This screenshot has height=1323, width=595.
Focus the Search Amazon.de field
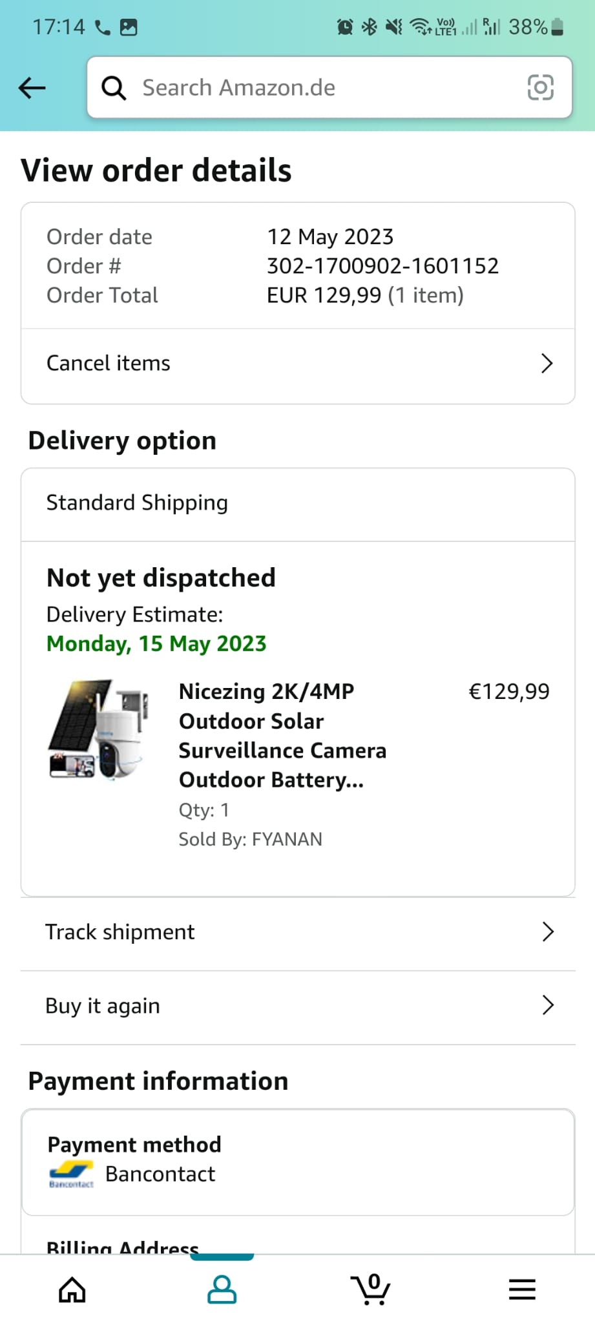[x=323, y=88]
